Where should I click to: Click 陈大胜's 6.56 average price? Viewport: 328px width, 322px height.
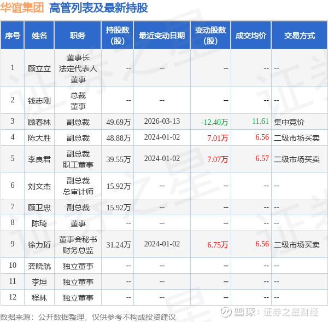click(262, 137)
